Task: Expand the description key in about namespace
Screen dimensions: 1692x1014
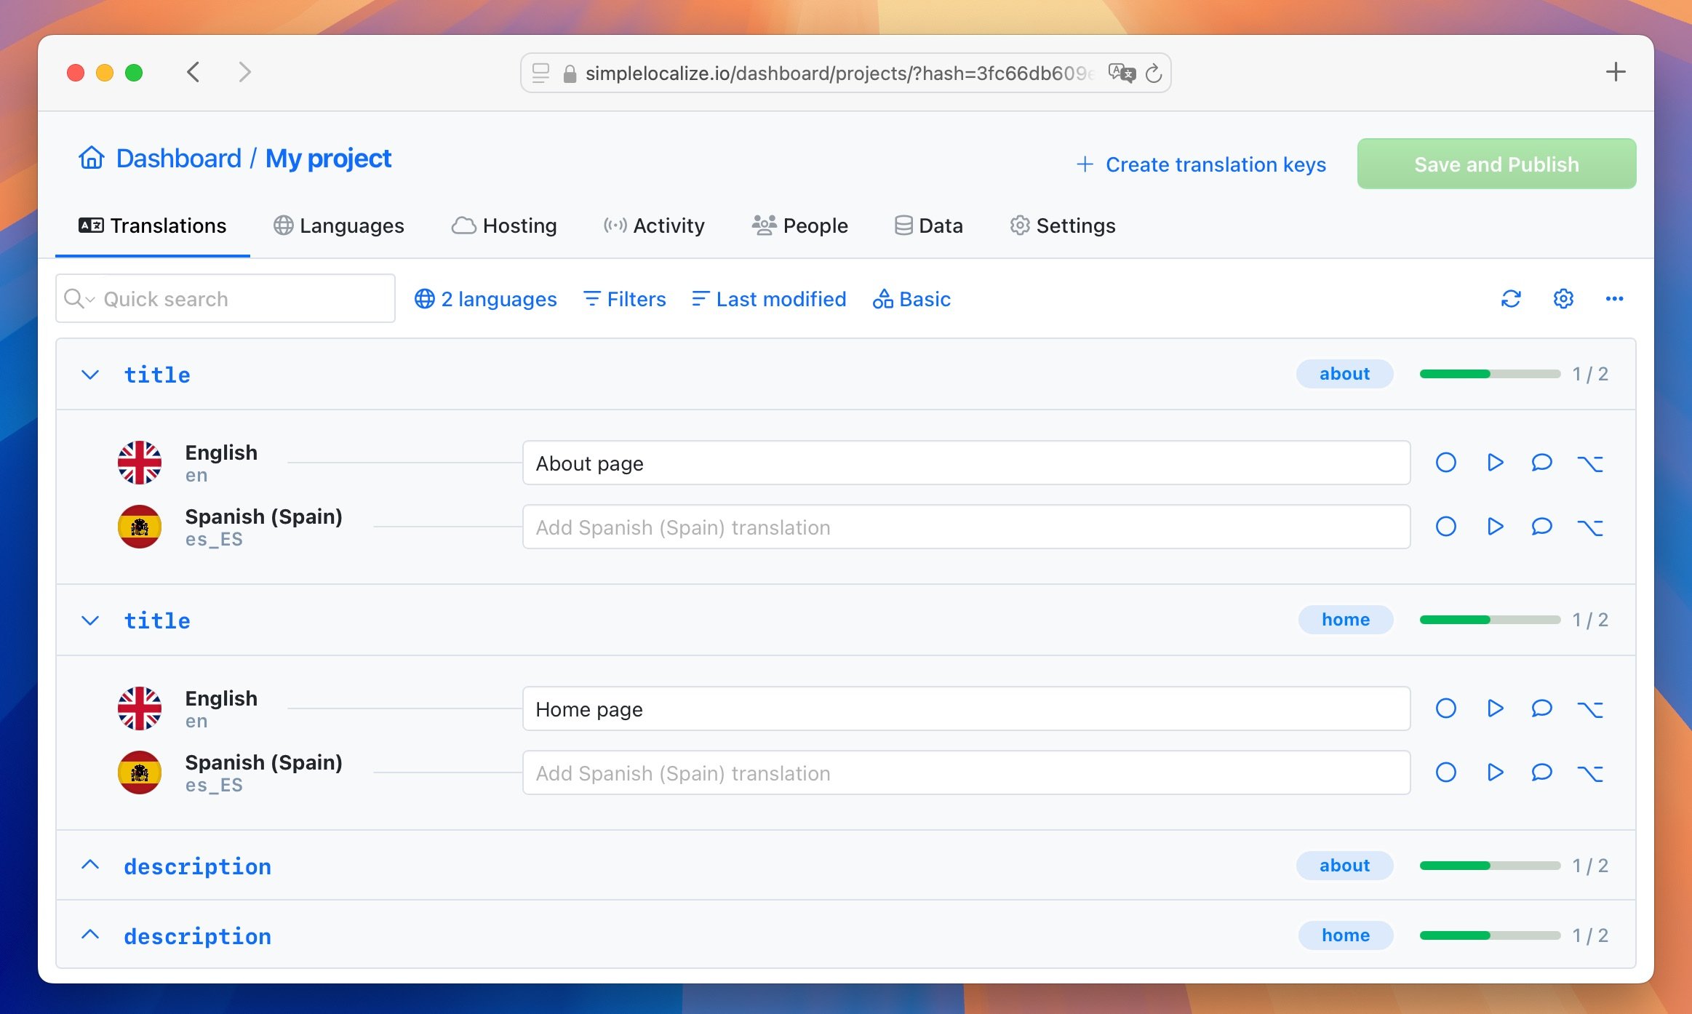Action: point(90,865)
